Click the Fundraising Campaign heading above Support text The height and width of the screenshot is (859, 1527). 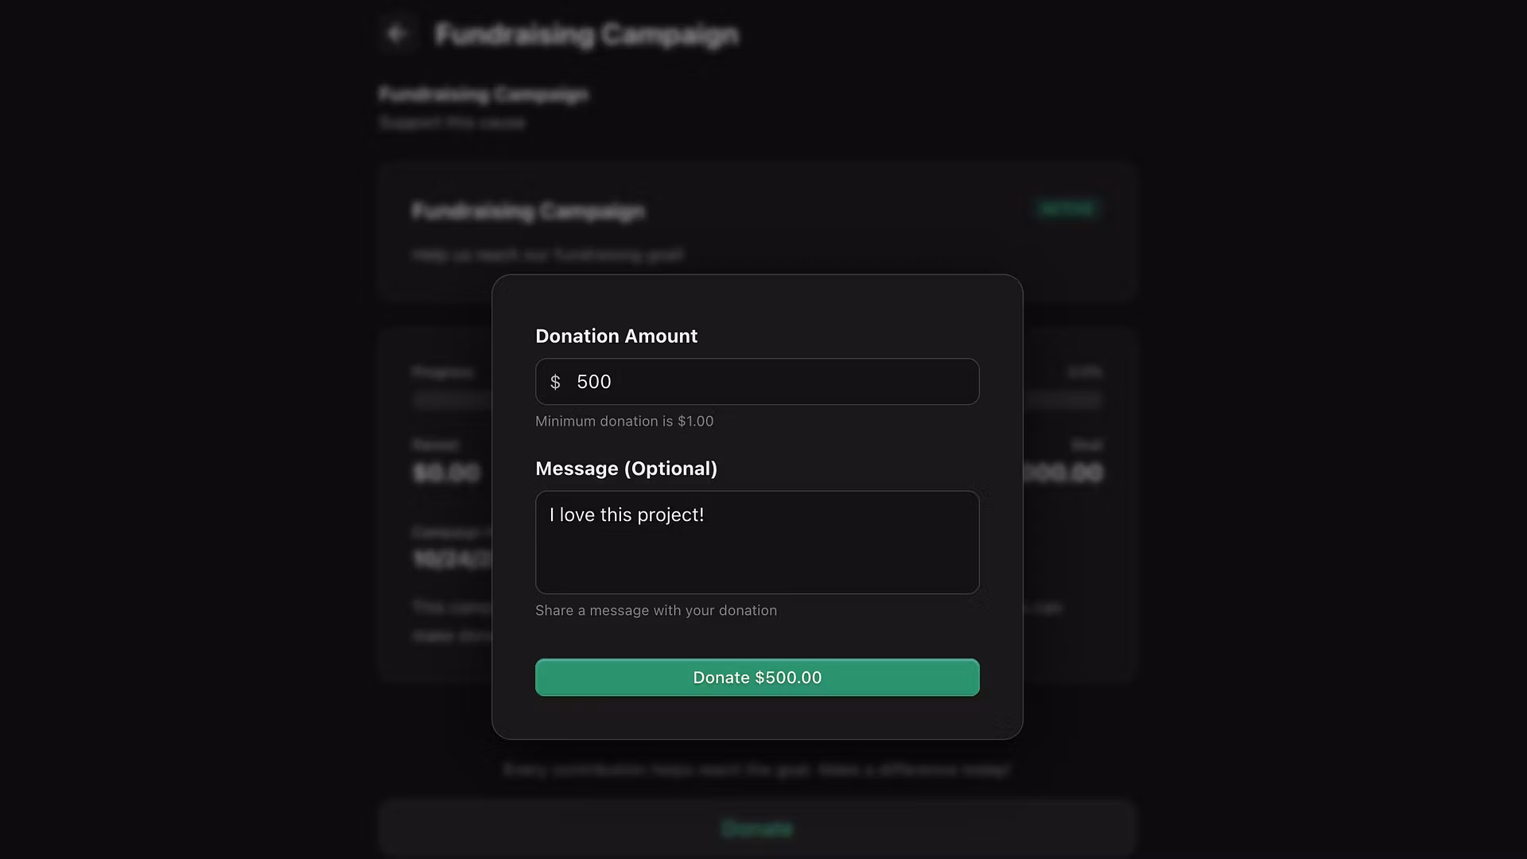coord(484,95)
